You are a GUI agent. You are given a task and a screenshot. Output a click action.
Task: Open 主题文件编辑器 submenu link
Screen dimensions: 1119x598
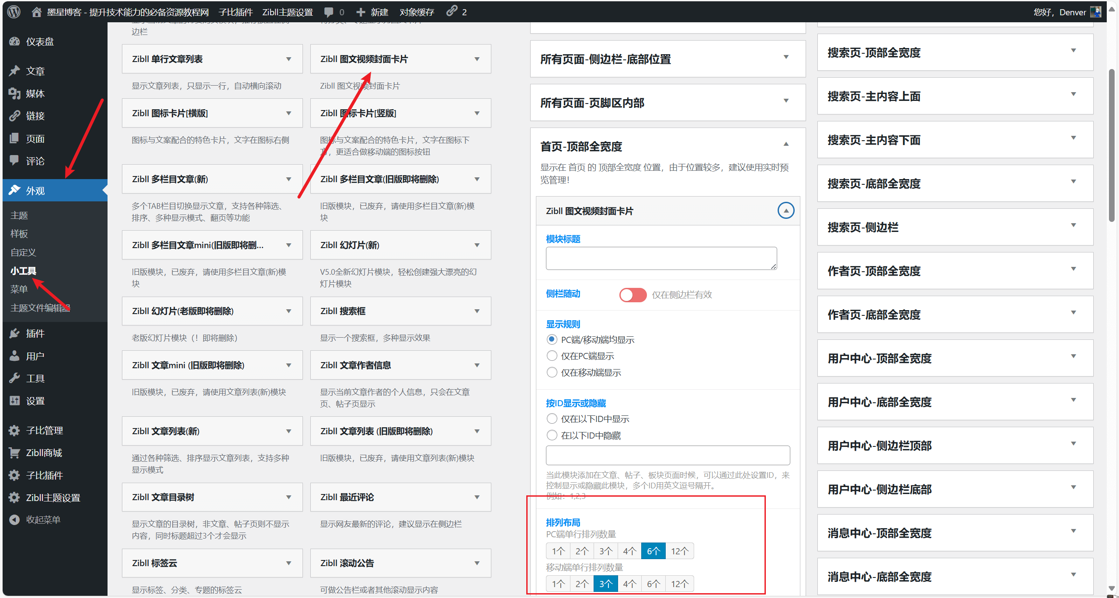click(x=40, y=308)
